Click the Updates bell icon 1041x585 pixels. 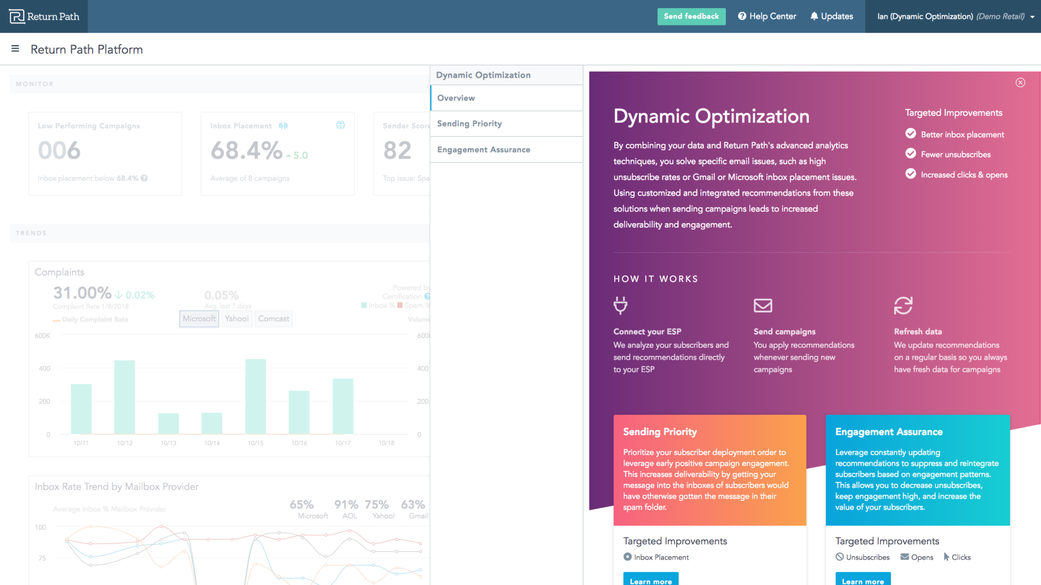coord(814,16)
